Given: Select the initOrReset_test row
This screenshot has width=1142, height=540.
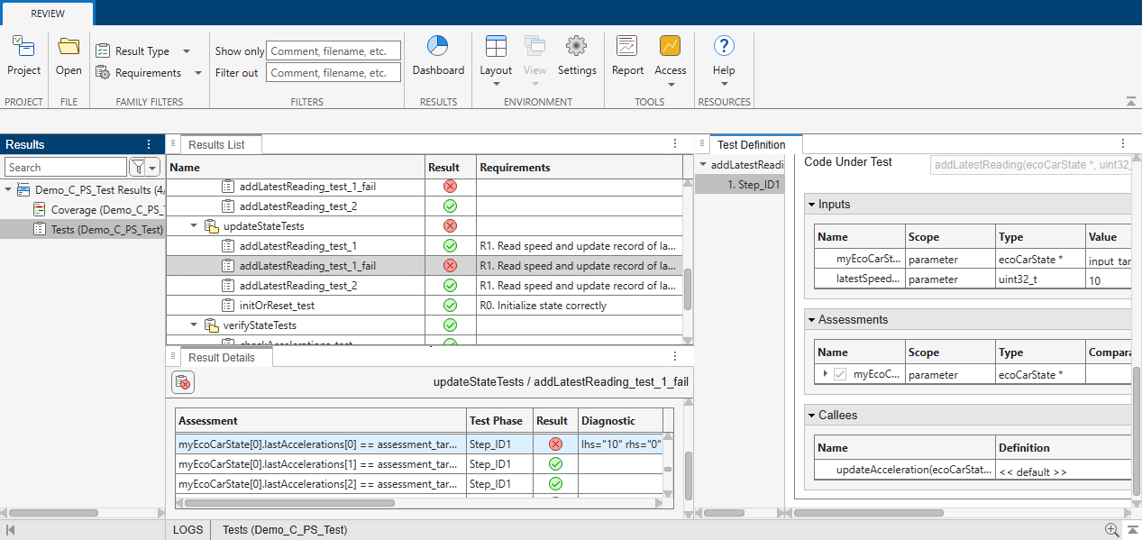Looking at the screenshot, I should click(x=424, y=306).
